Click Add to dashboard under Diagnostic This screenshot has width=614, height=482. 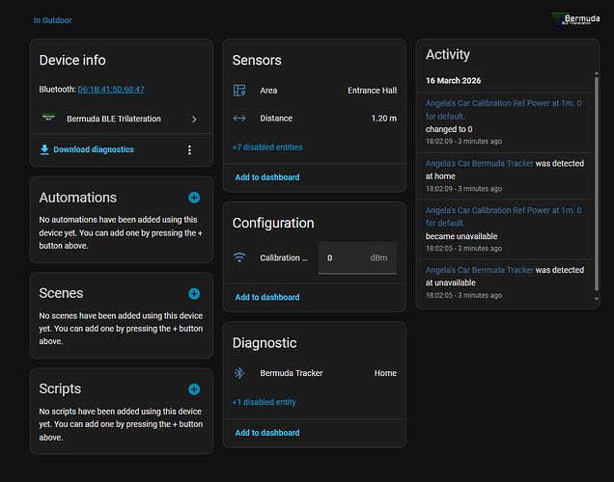point(267,432)
